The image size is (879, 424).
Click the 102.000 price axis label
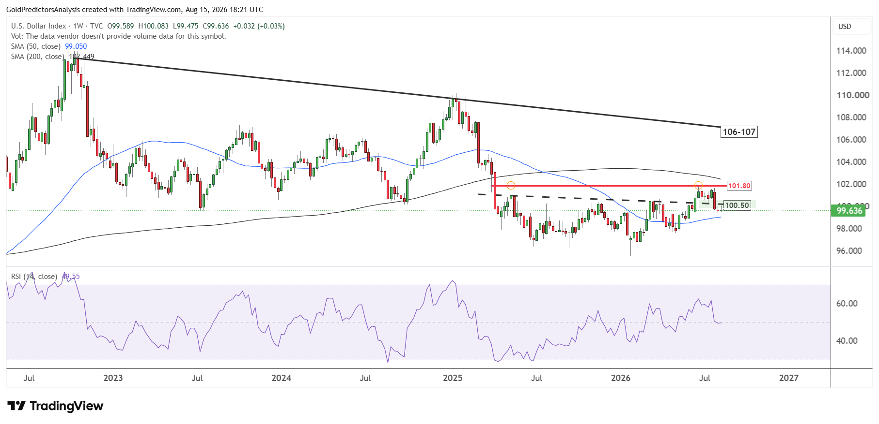[x=851, y=184]
